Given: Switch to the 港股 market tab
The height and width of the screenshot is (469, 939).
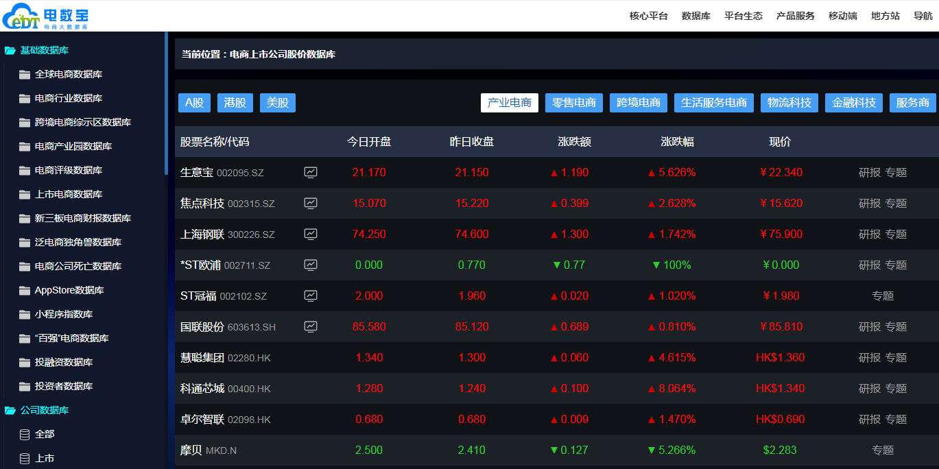Looking at the screenshot, I should click(x=235, y=103).
